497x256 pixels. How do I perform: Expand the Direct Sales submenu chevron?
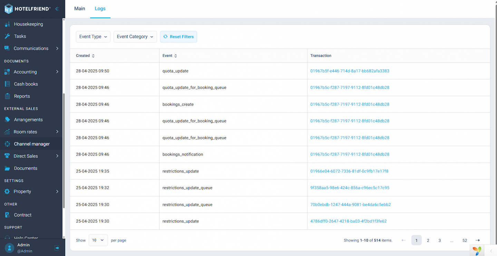(x=57, y=156)
